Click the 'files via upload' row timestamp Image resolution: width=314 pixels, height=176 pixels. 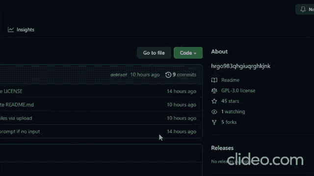182,118
